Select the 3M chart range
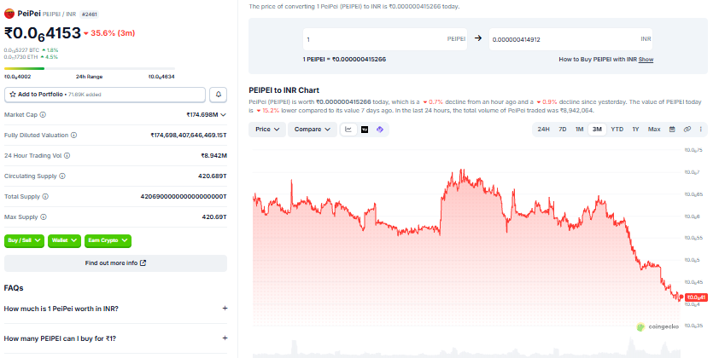 tap(597, 130)
